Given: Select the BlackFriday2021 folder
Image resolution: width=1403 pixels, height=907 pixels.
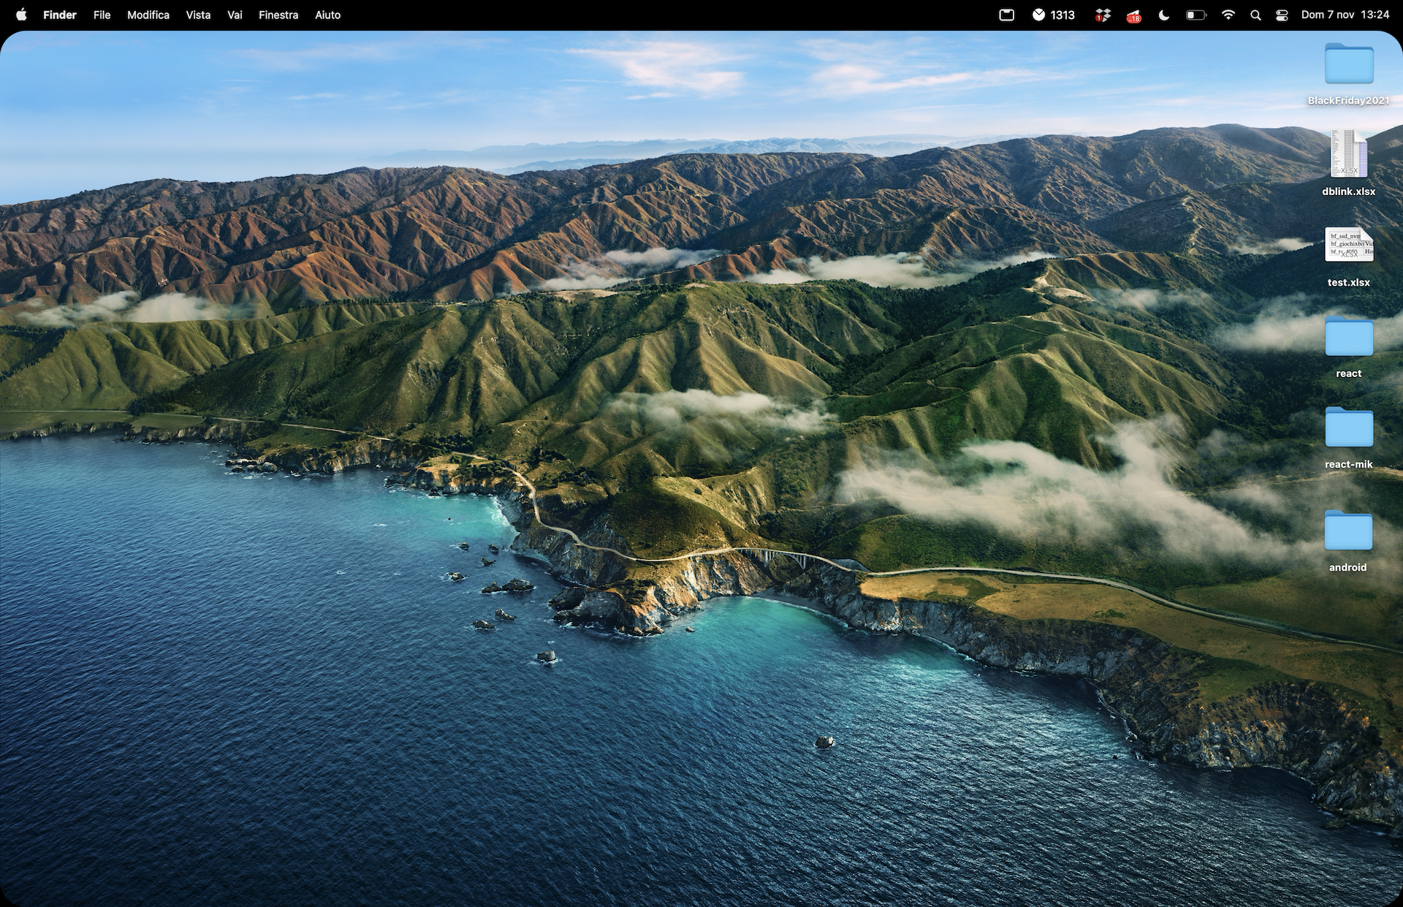Looking at the screenshot, I should click(1348, 64).
